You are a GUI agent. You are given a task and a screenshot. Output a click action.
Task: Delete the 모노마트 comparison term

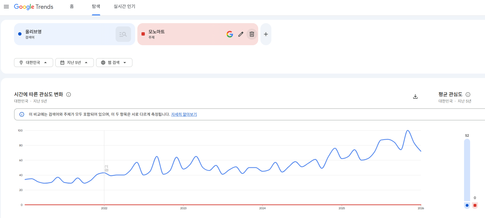pyautogui.click(x=252, y=34)
